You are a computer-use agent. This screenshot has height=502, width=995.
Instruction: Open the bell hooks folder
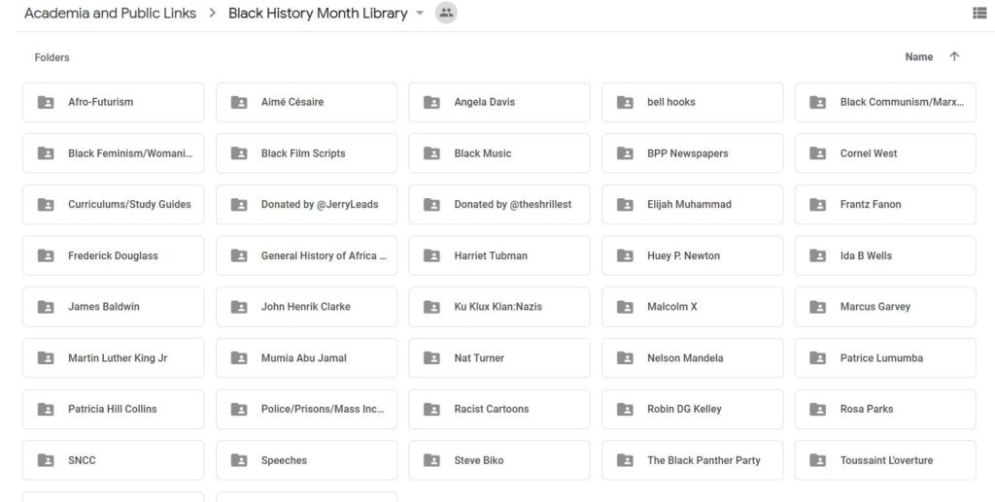click(x=692, y=102)
